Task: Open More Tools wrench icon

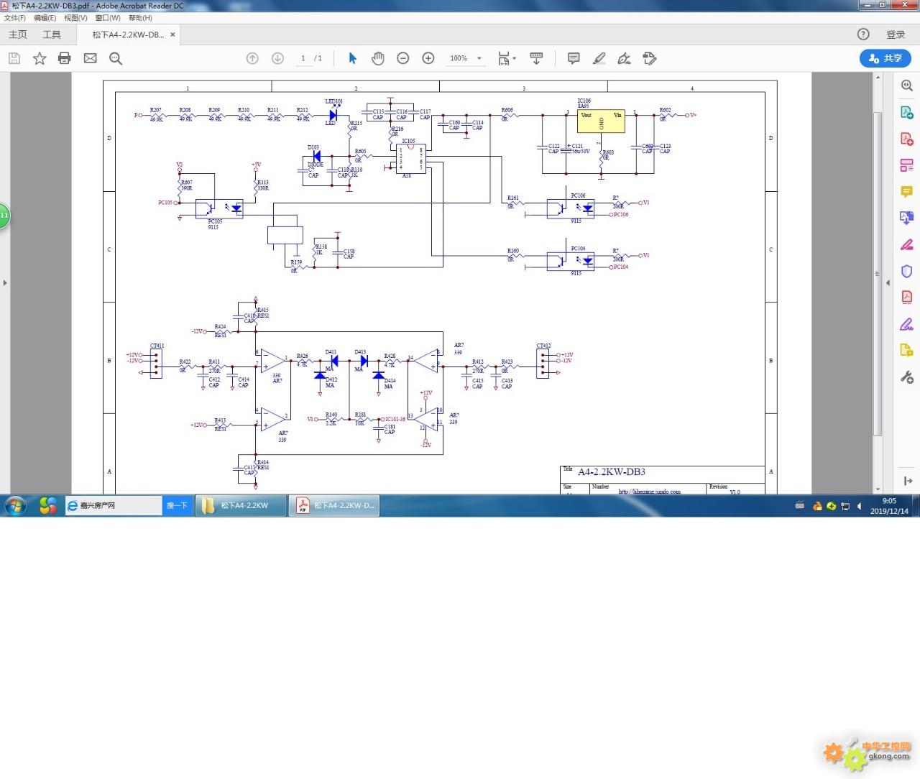Action: click(x=907, y=377)
